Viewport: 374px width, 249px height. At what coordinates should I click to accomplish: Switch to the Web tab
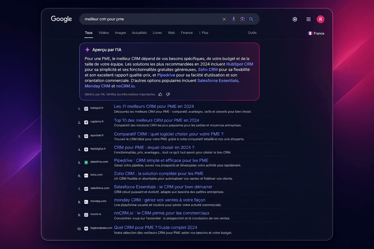[x=171, y=33]
